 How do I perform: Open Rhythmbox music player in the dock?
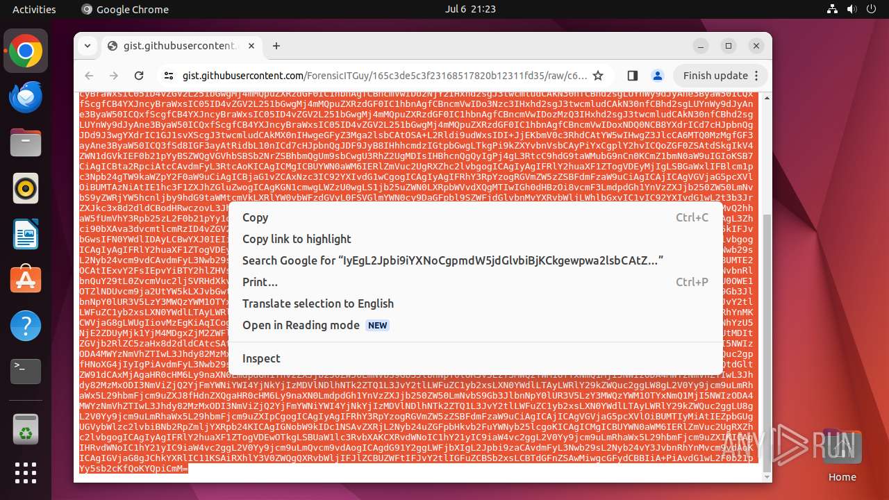(x=26, y=189)
